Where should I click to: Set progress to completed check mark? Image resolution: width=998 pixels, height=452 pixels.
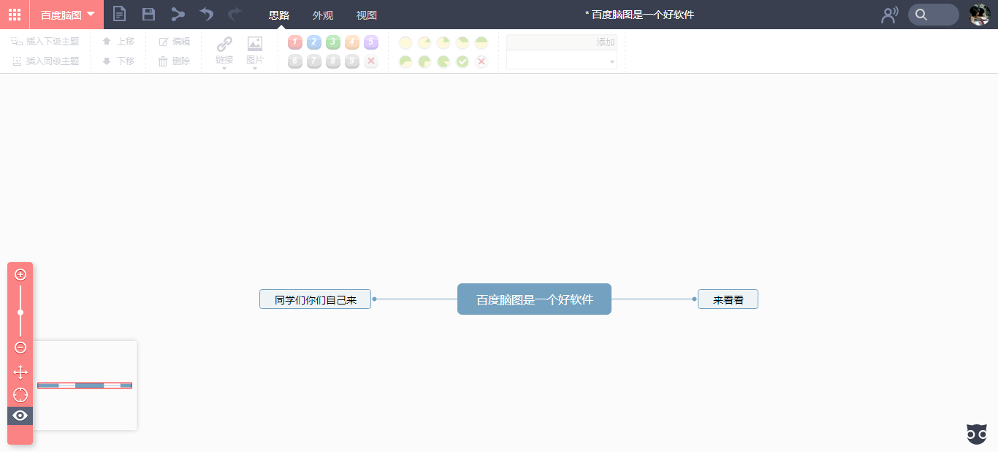pos(462,62)
